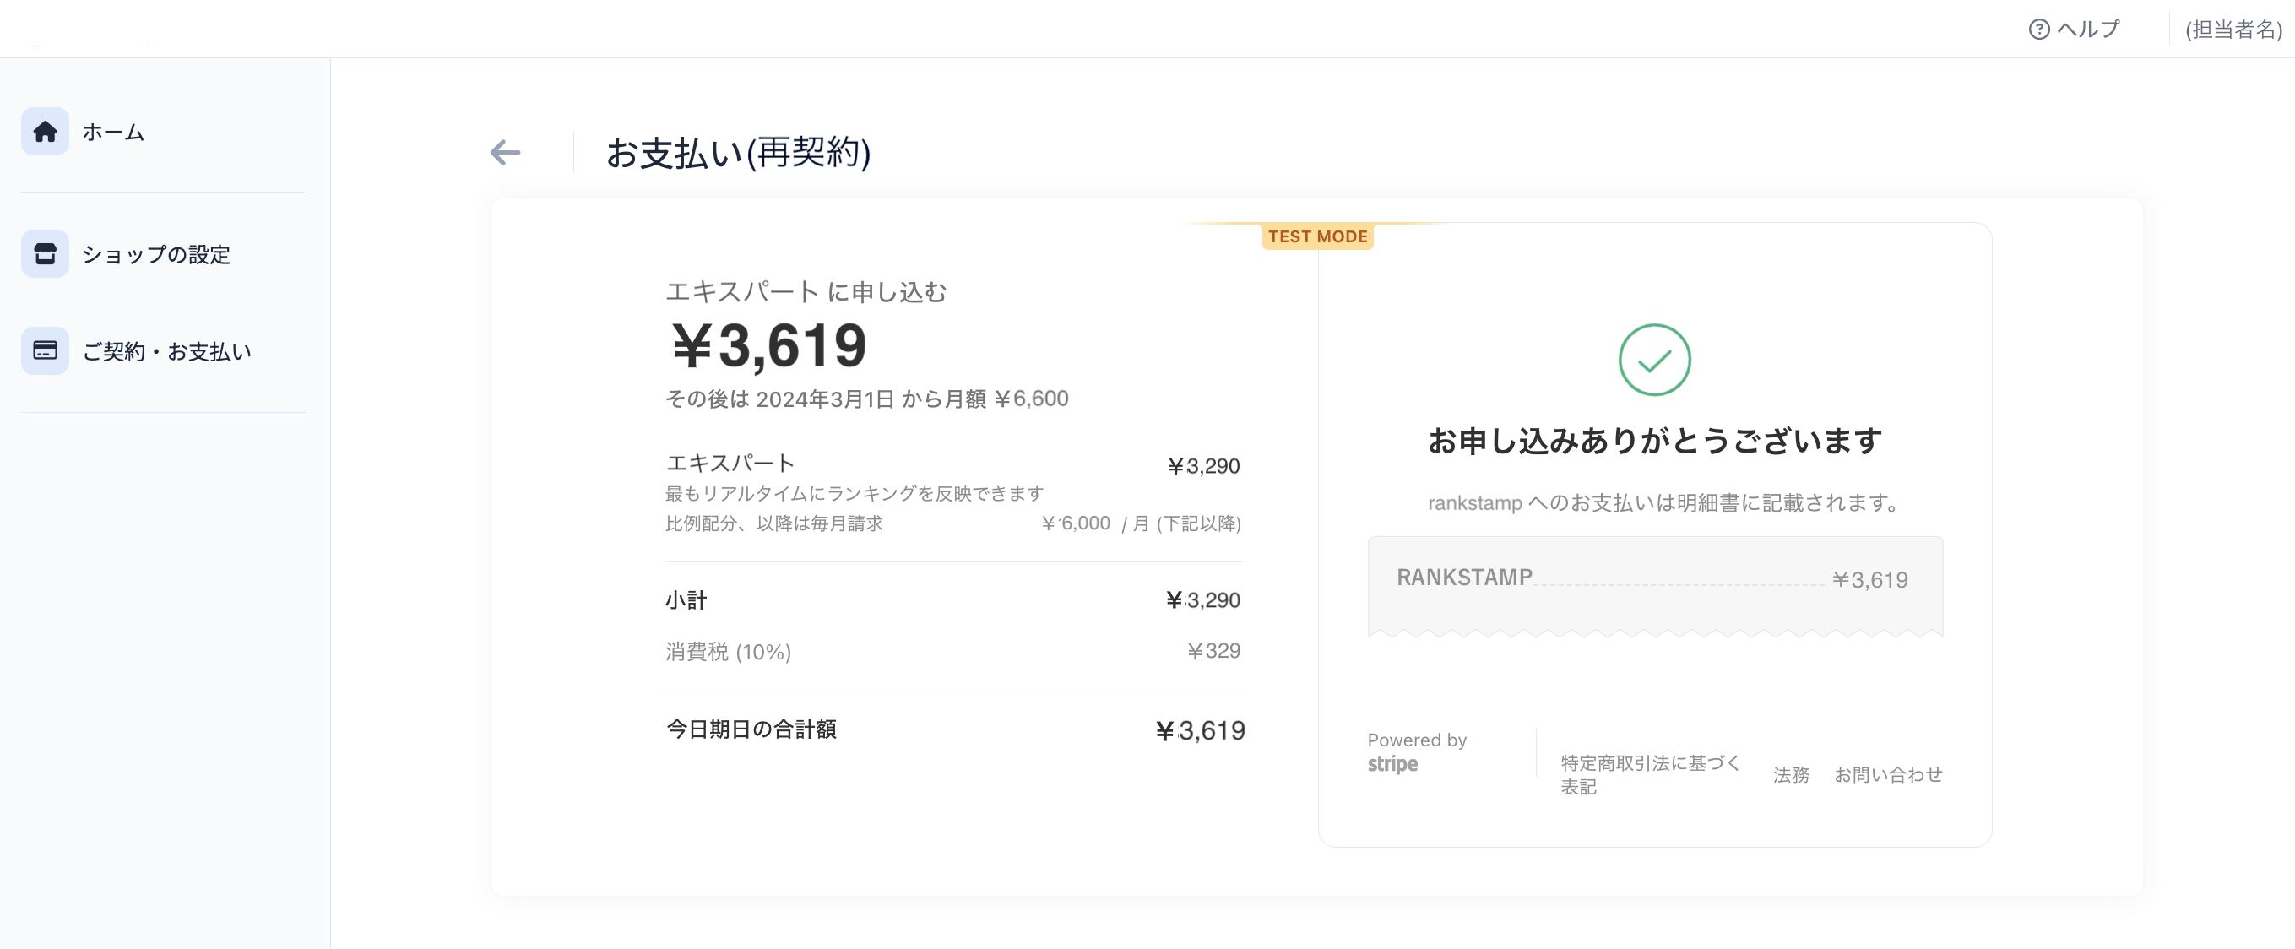Click the TEST MODE badge

(1318, 236)
